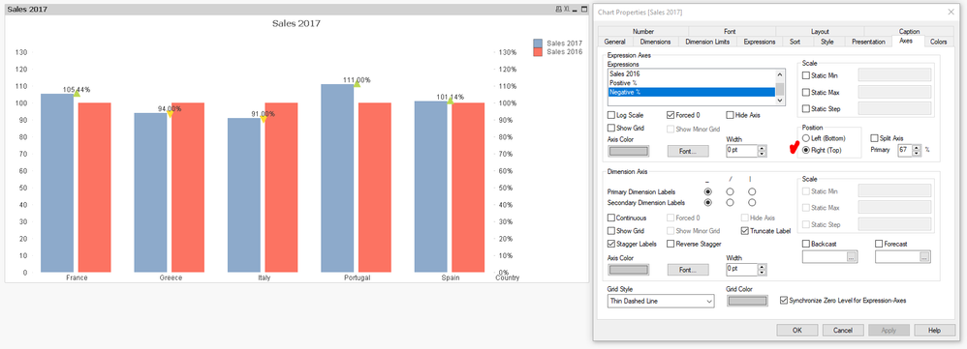967x349 pixels.
Task: Increase Dimension Axis Width spinner
Action: point(763,267)
